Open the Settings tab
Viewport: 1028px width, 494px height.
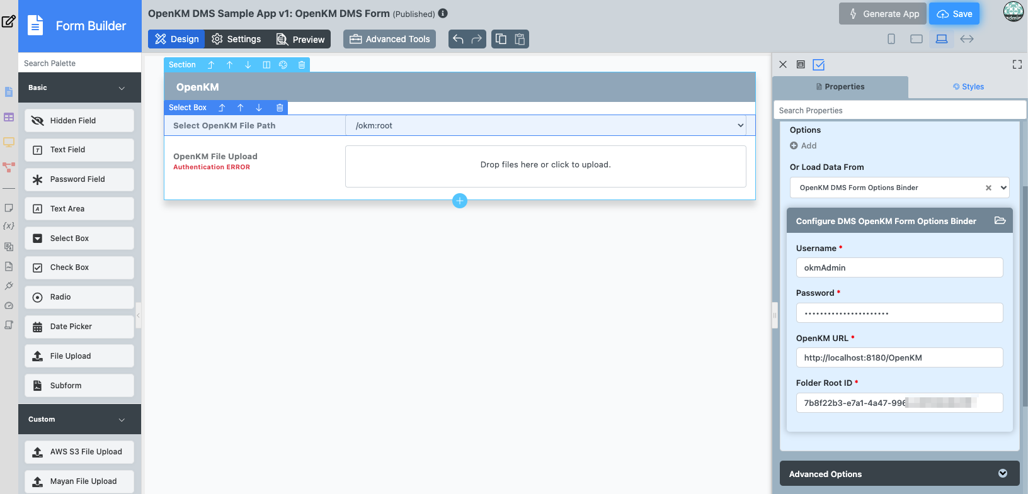pos(236,39)
